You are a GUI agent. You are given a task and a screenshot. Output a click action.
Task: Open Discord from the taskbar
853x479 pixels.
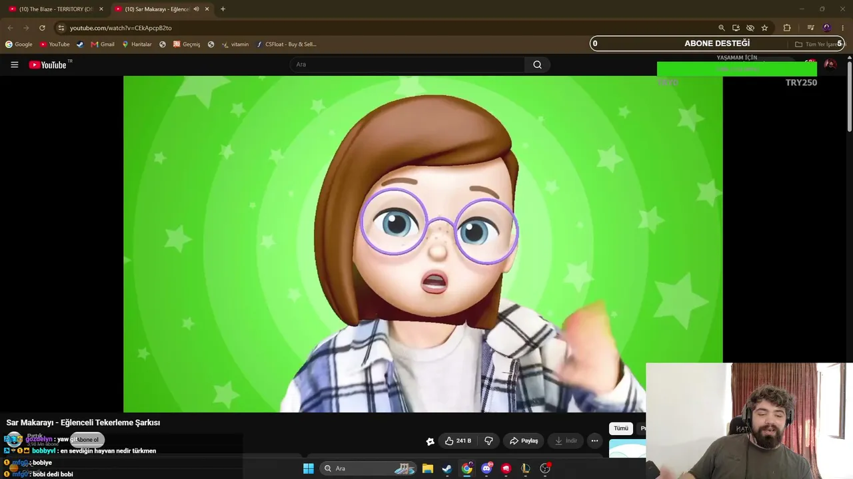(486, 468)
